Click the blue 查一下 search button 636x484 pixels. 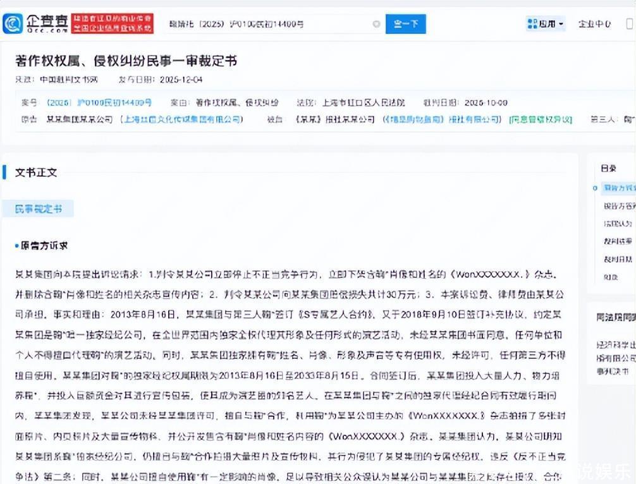[405, 24]
